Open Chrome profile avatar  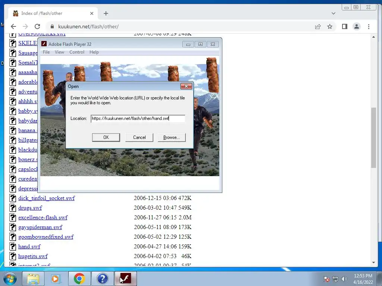pyautogui.click(x=356, y=26)
